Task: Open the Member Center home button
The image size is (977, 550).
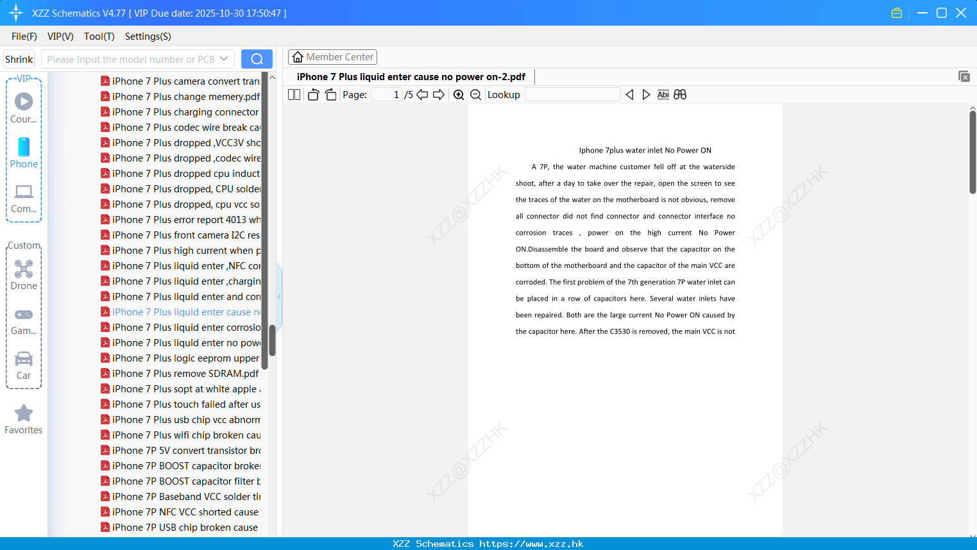Action: [332, 57]
